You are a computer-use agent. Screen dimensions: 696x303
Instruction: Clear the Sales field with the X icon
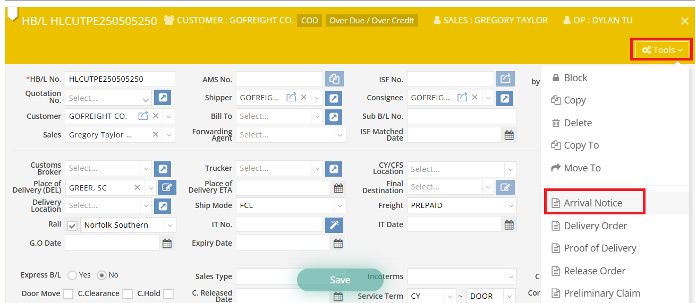click(155, 135)
